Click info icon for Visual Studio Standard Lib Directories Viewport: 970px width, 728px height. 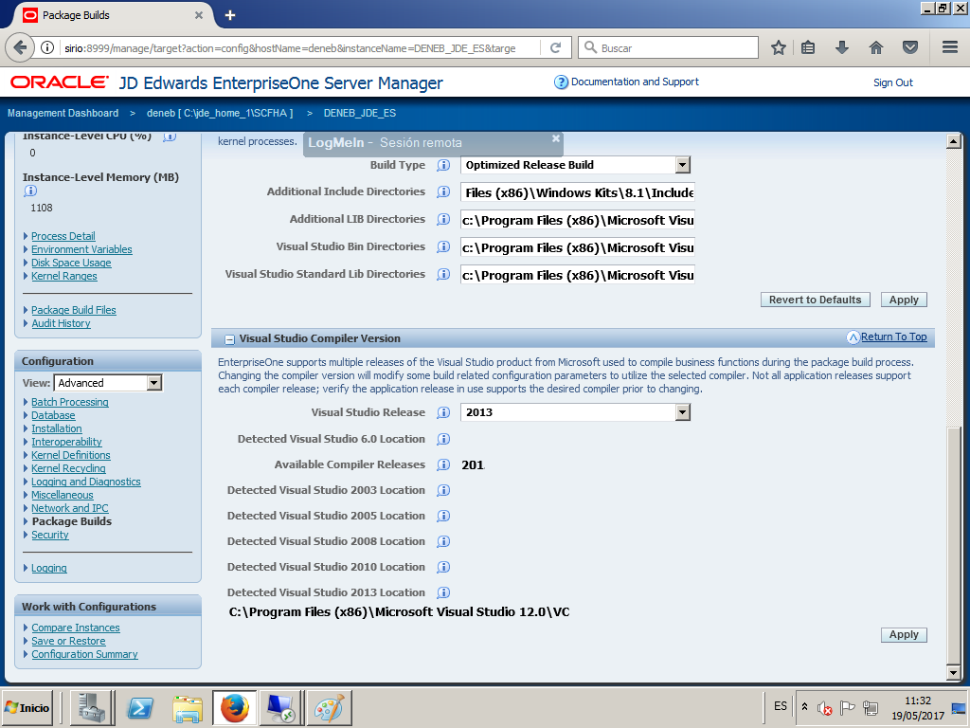tap(443, 274)
